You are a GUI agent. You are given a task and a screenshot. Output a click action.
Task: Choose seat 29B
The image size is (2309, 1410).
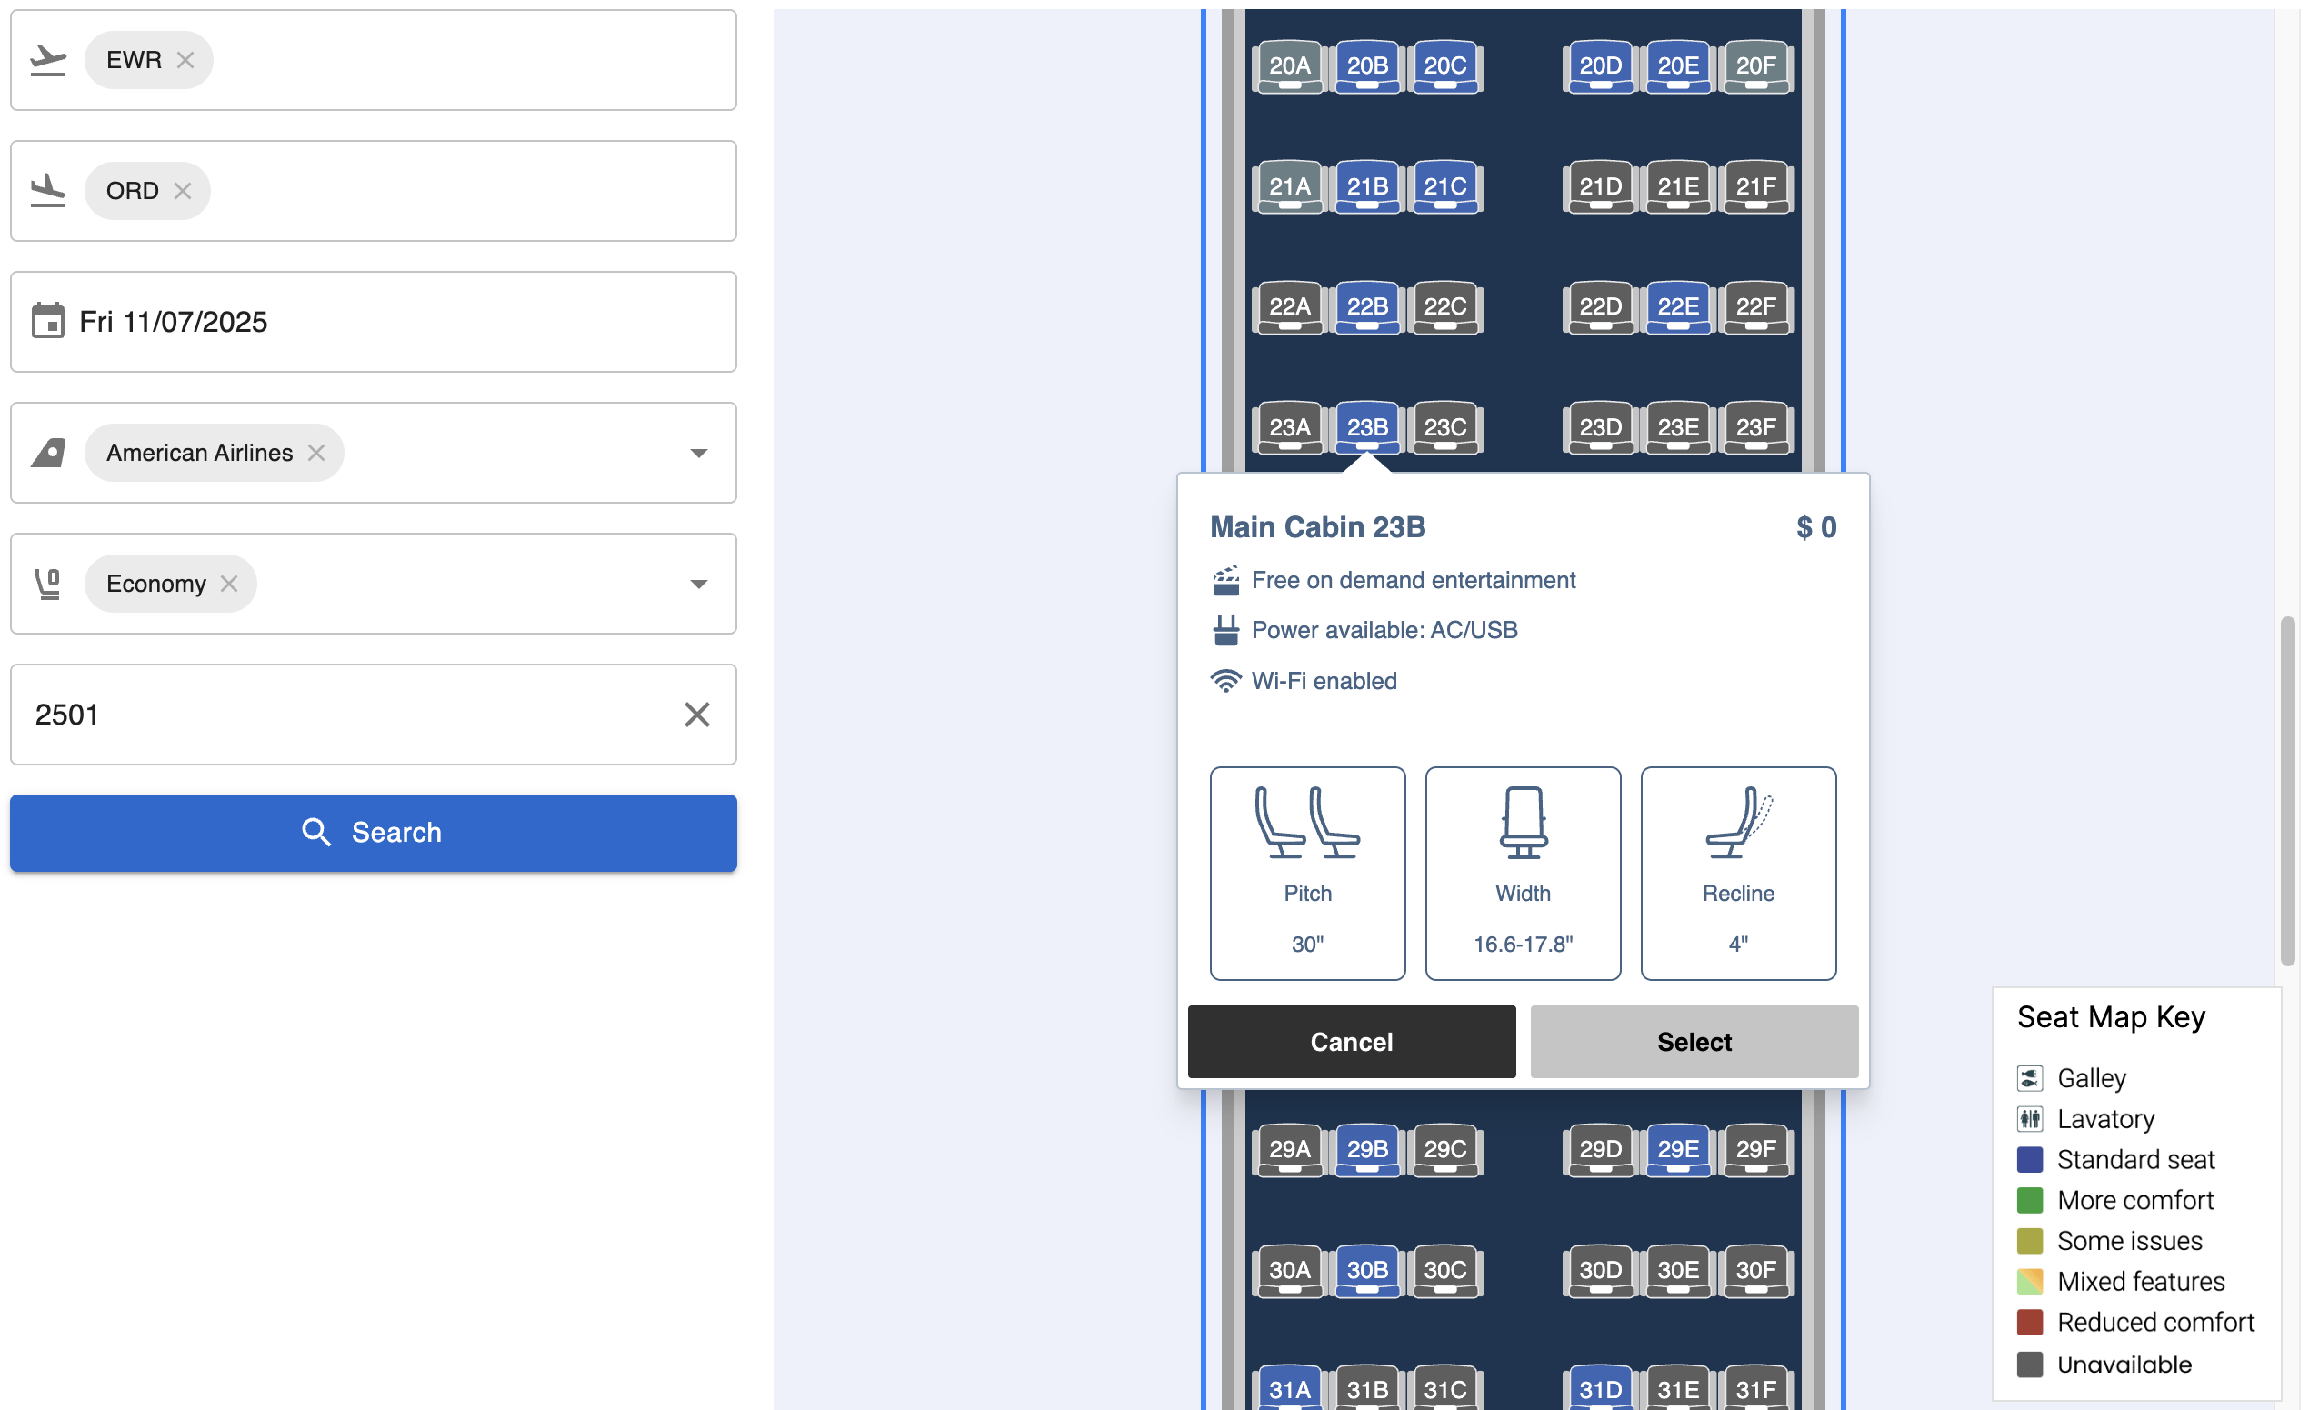point(1368,1150)
